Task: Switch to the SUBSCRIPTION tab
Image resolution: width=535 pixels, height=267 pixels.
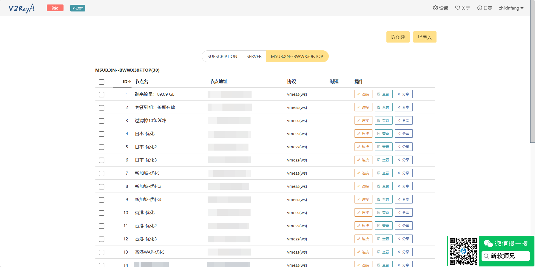Action: (222, 56)
